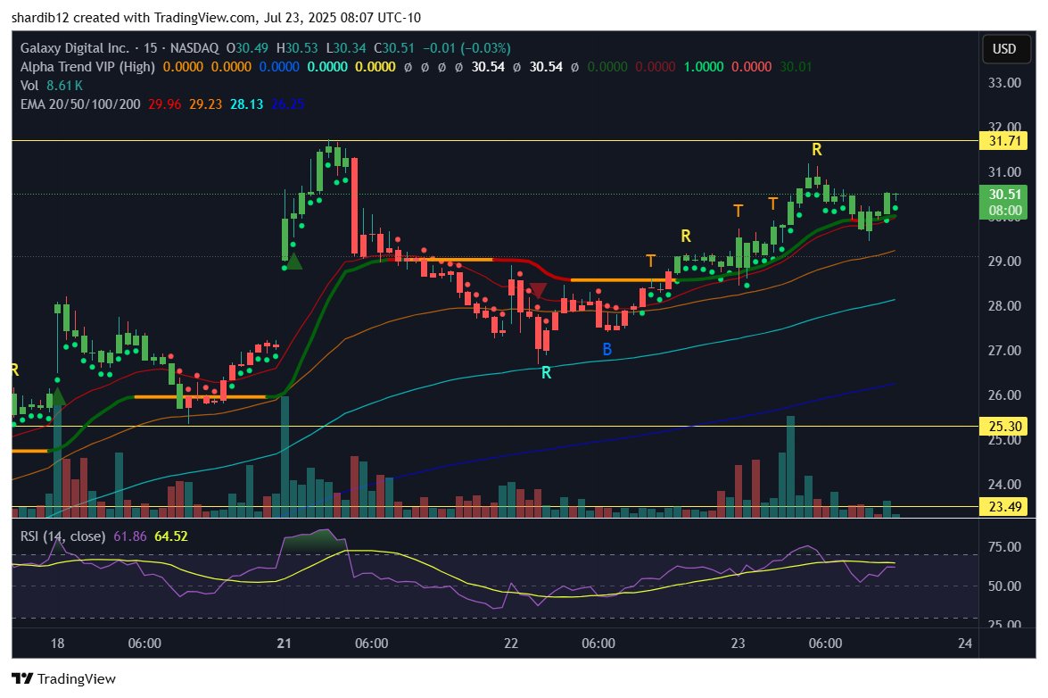This screenshot has height=698, width=1048.
Task: Click the open price O30.49
Action: tap(247, 48)
